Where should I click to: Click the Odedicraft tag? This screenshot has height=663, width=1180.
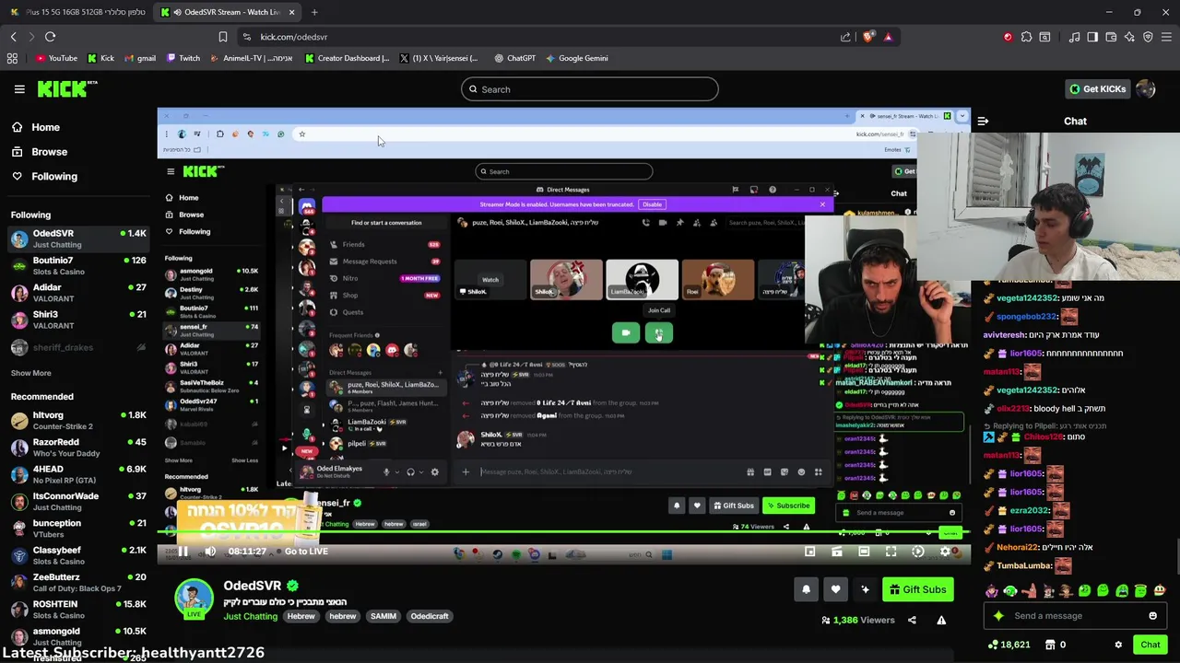(430, 616)
